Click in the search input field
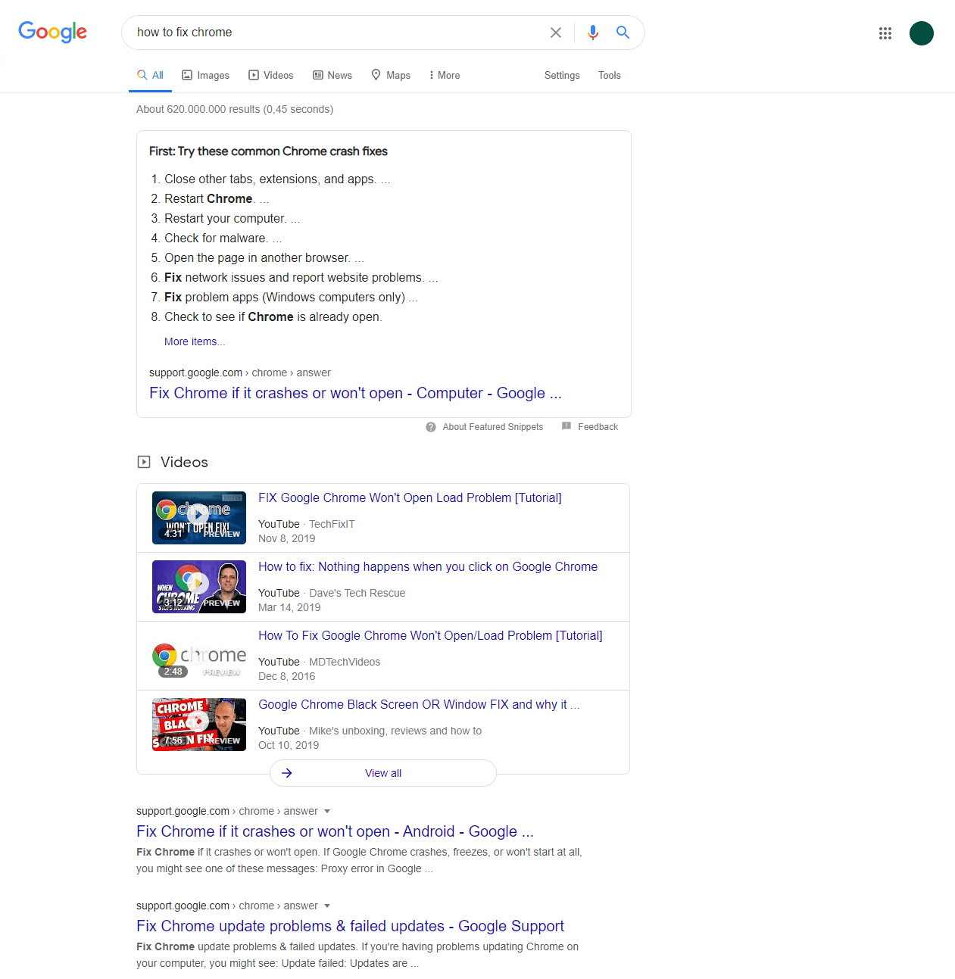This screenshot has width=955, height=979. pos(337,33)
